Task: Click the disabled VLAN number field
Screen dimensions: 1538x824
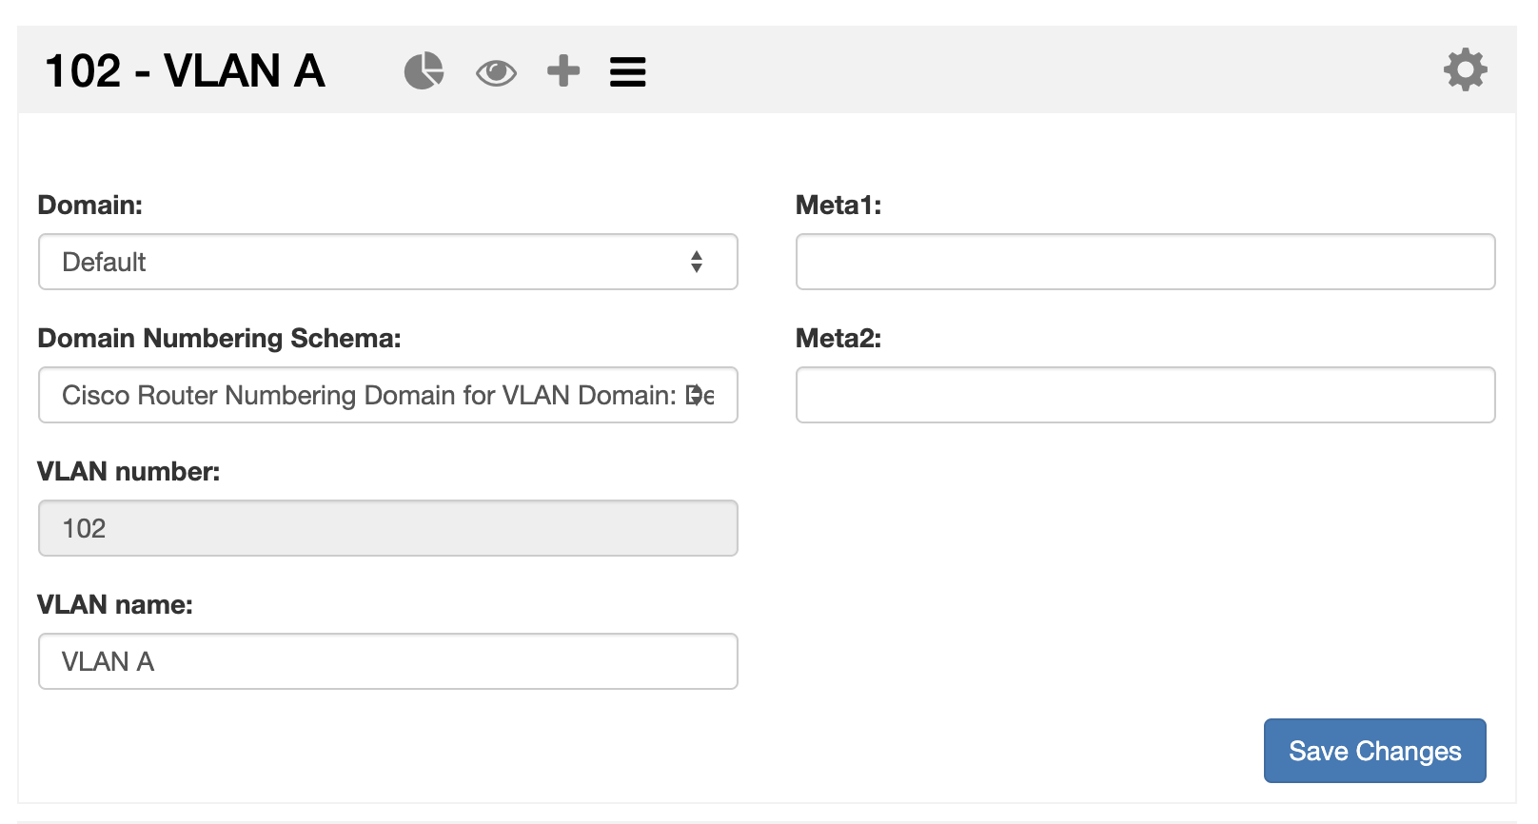Action: (387, 528)
